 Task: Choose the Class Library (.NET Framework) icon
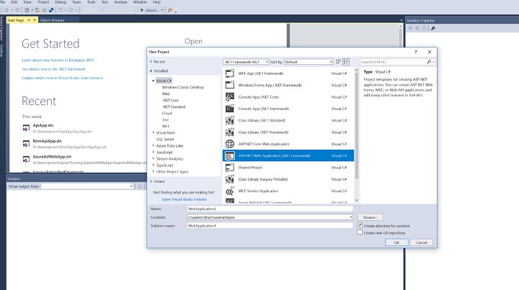coord(230,132)
